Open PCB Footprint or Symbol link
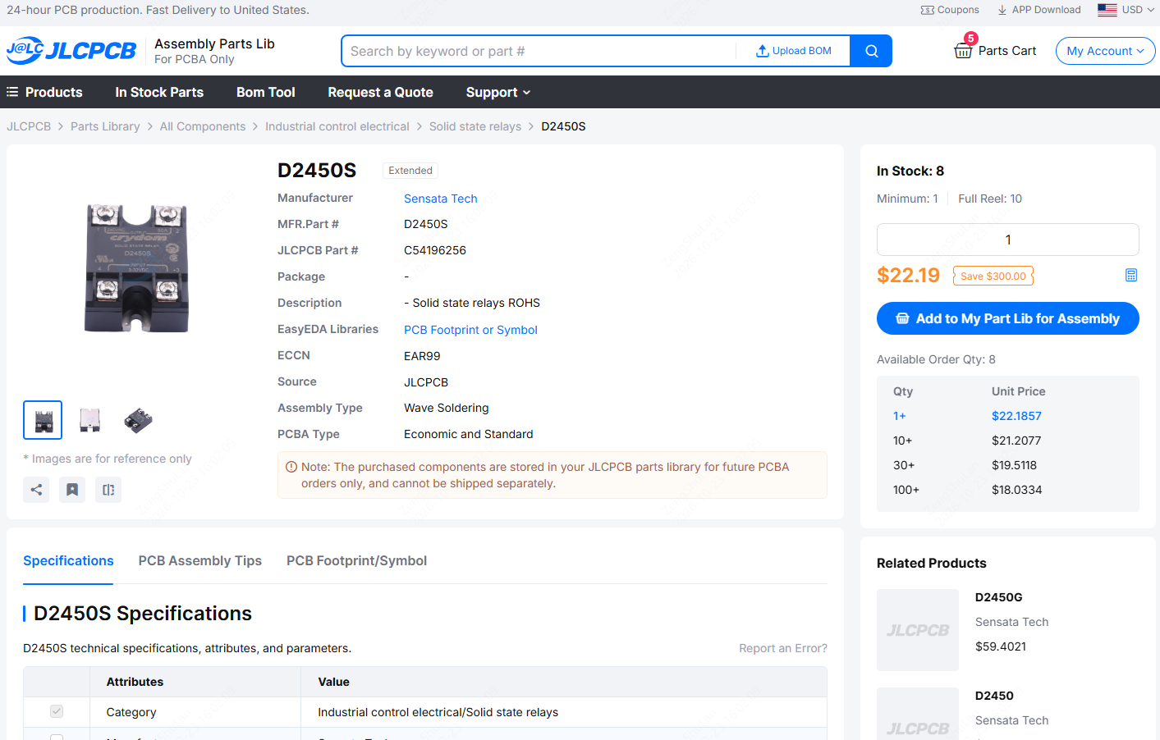The height and width of the screenshot is (740, 1160). 470,330
